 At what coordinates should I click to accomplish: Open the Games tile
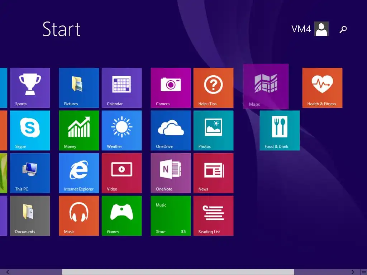click(x=122, y=216)
